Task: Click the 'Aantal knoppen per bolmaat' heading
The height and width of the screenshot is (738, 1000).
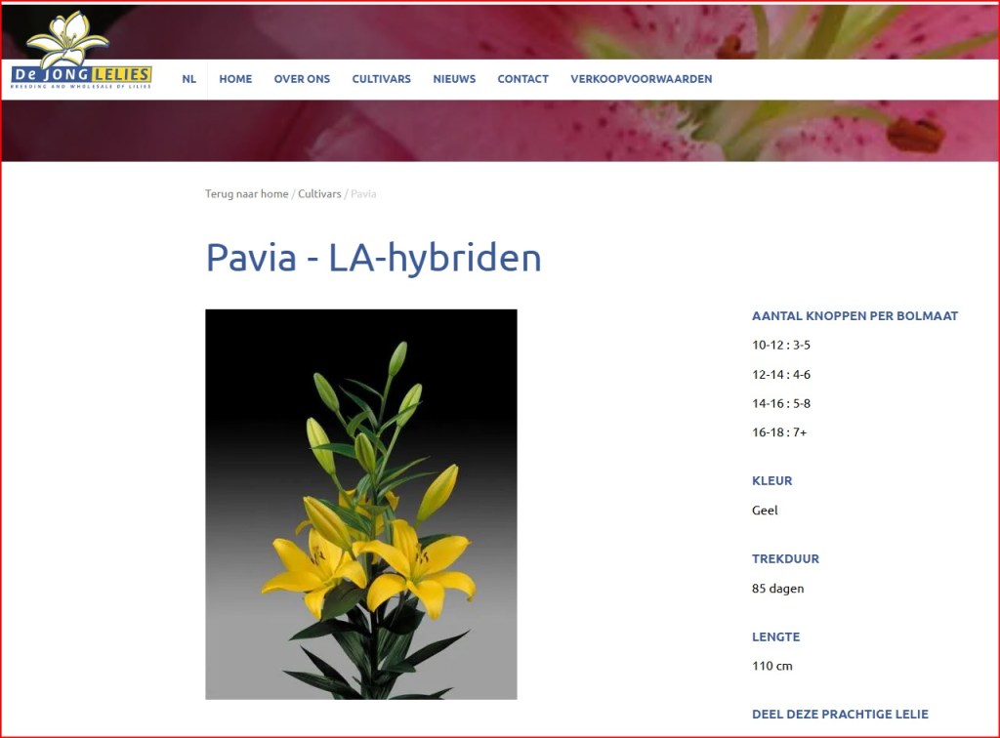Action: coord(854,316)
